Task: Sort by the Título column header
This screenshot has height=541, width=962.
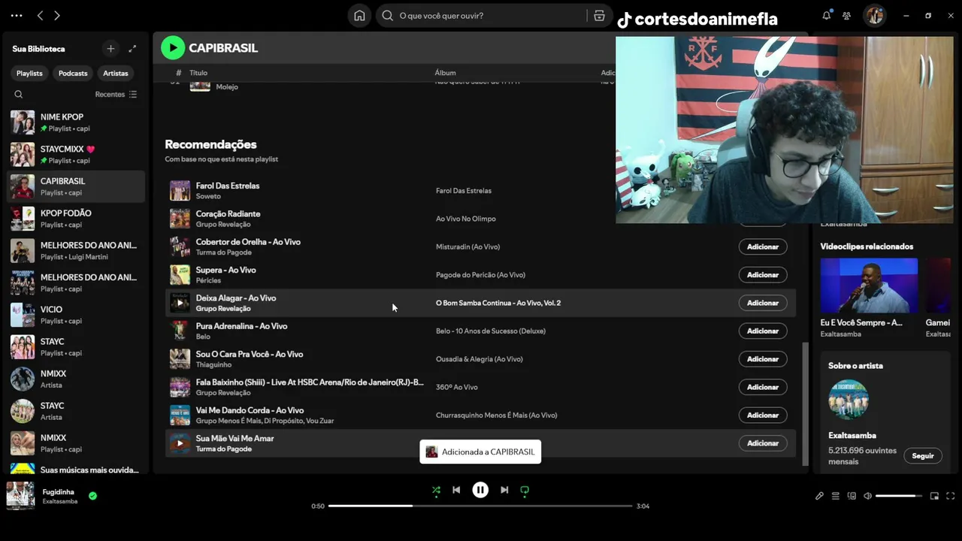Action: [x=198, y=73]
